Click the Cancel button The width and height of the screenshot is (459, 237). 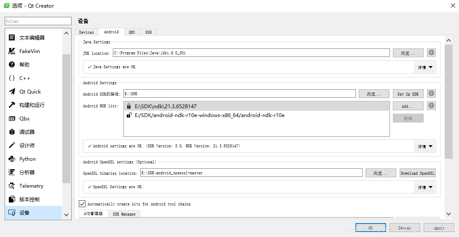click(404, 228)
